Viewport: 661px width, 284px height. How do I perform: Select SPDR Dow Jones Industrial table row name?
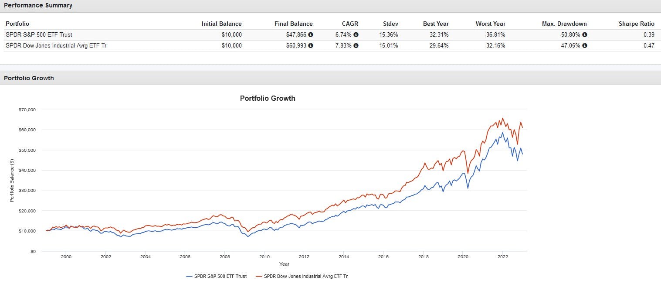click(56, 45)
